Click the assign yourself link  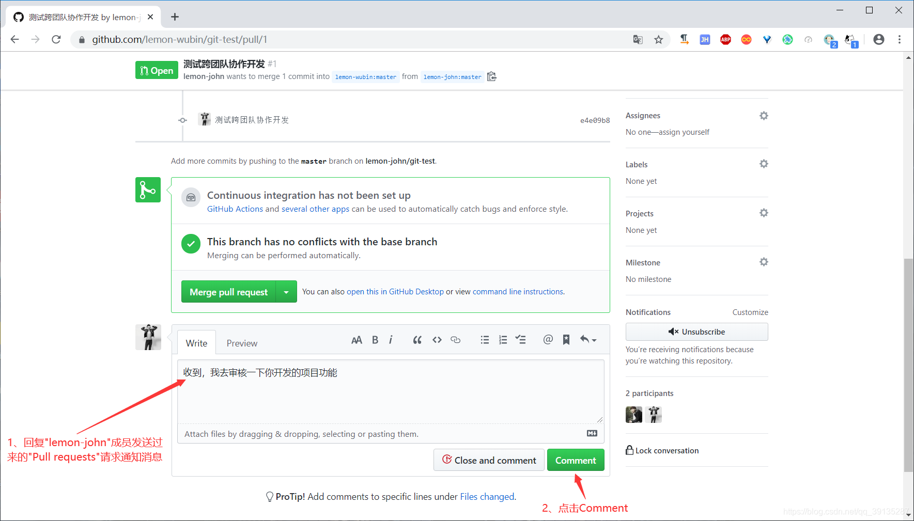(684, 132)
